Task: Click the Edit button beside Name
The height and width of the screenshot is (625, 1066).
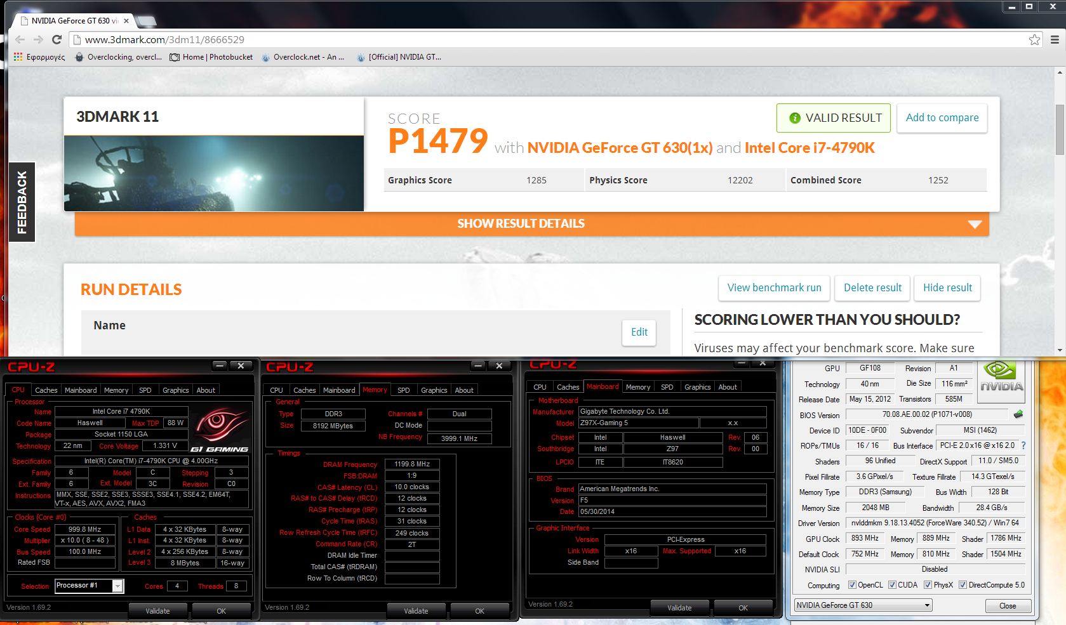Action: pyautogui.click(x=639, y=332)
